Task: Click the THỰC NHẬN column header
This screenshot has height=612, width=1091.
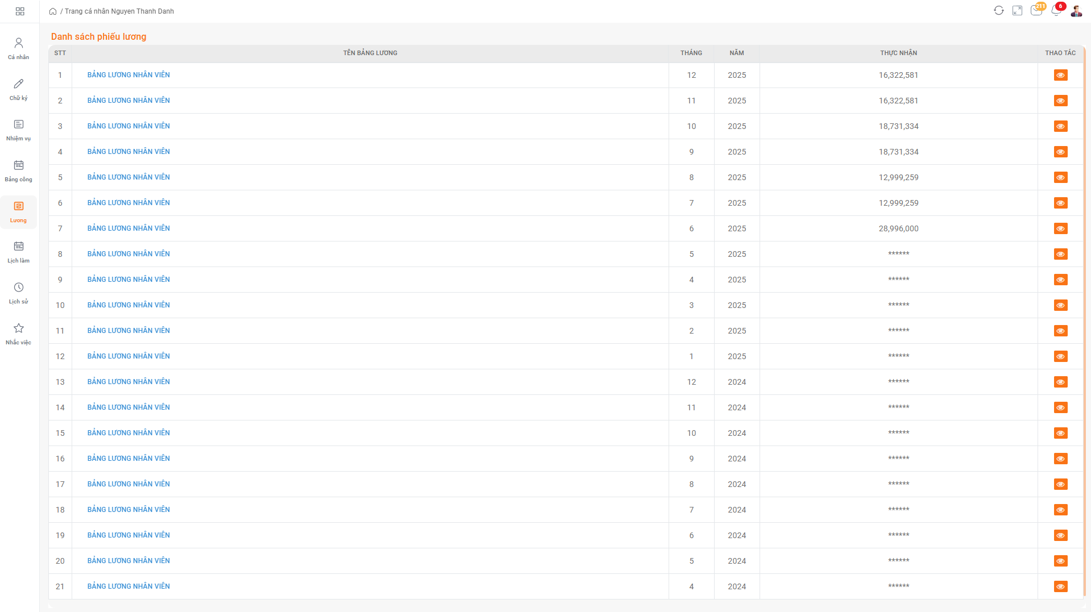Action: [898, 53]
